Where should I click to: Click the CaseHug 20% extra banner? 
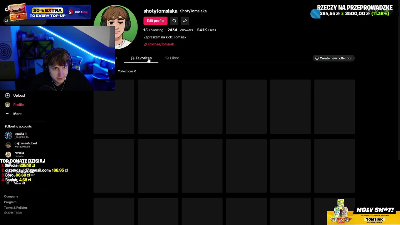(50, 12)
